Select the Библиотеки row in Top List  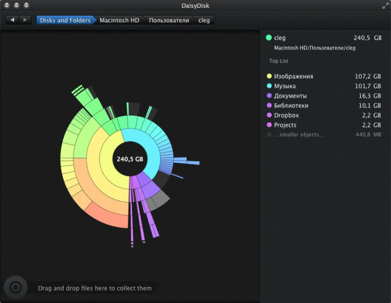(x=324, y=106)
